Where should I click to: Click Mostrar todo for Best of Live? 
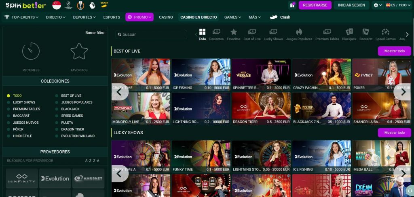pos(394,51)
